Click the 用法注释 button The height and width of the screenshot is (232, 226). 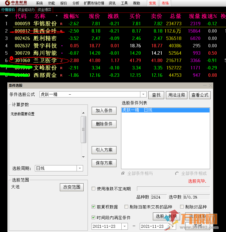tap(177, 95)
